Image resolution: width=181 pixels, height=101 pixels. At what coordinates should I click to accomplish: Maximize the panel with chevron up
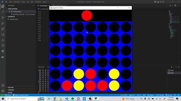tap(176, 67)
